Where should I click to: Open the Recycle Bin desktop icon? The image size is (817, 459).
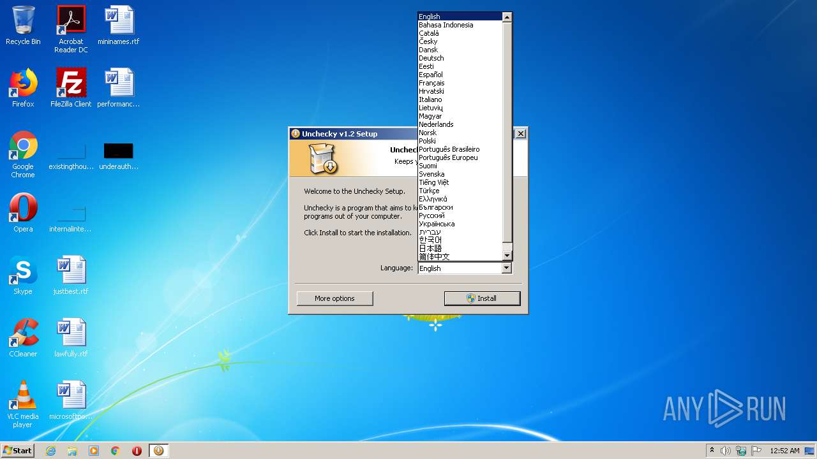23,25
